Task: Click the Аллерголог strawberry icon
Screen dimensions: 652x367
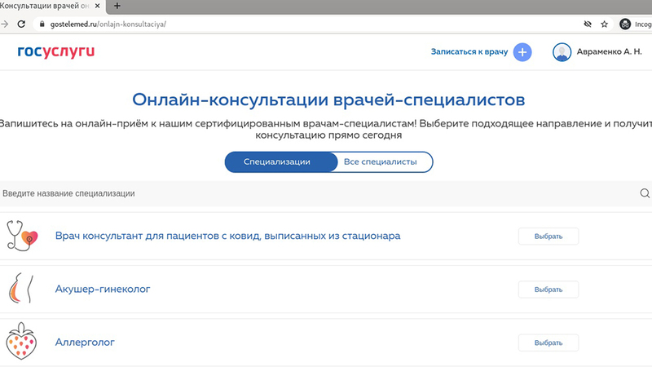Action: (21, 341)
